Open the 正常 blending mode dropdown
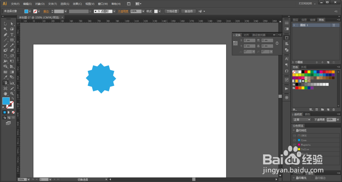This screenshot has height=182, width=342. pyautogui.click(x=301, y=120)
